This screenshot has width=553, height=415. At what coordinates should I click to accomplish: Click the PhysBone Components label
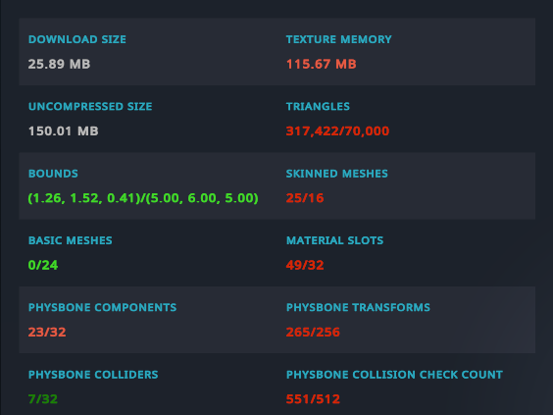[102, 307]
